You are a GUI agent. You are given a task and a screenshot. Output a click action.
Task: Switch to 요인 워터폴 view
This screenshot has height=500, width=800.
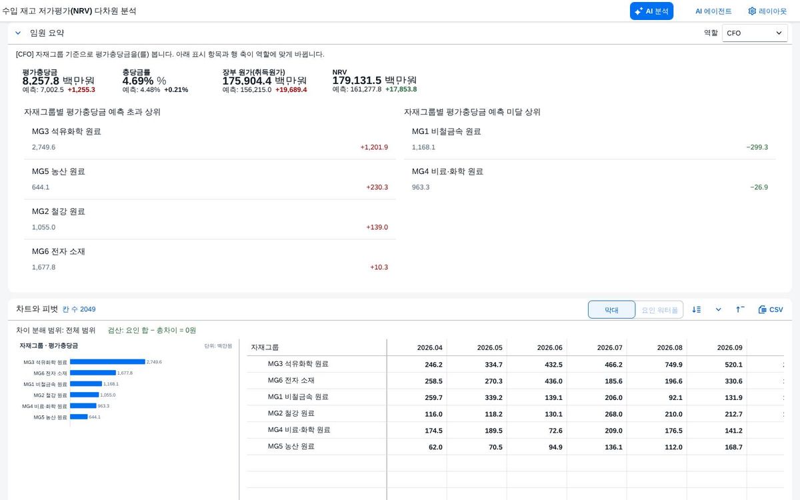[659, 309]
